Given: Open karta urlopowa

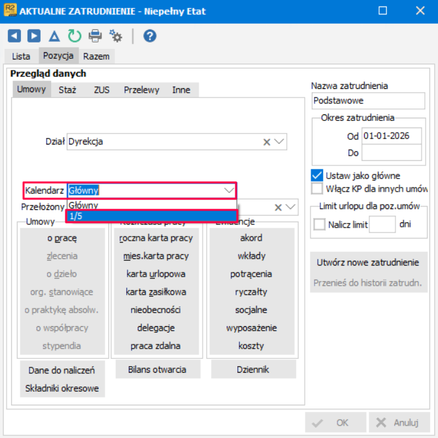Looking at the screenshot, I should pos(156,274).
